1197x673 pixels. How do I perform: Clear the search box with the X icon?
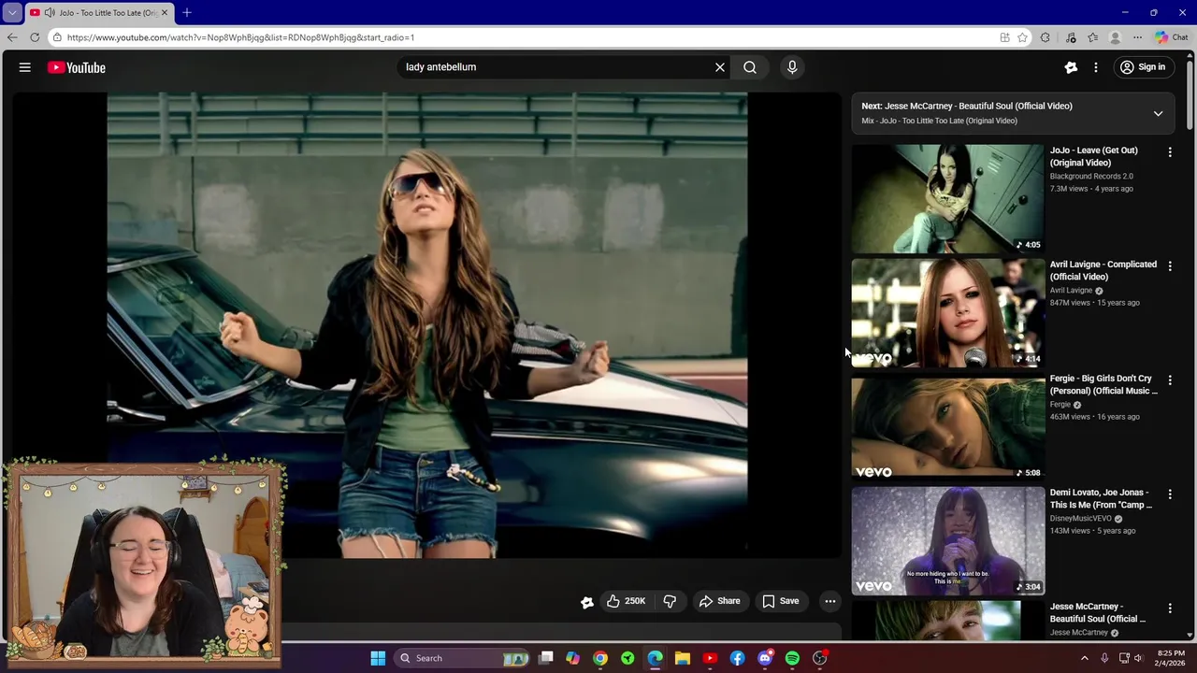(x=720, y=67)
